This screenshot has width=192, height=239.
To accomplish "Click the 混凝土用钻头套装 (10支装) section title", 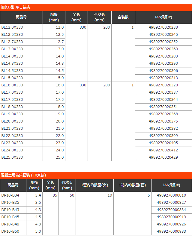I will (x=23, y=175).
